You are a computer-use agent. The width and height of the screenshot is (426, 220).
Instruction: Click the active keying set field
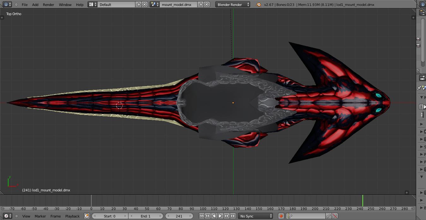(x=306, y=216)
